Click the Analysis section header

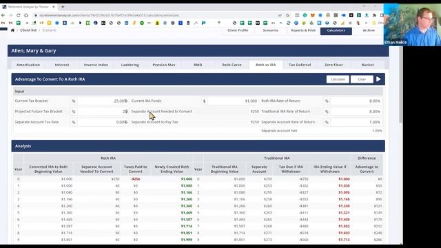point(198,146)
